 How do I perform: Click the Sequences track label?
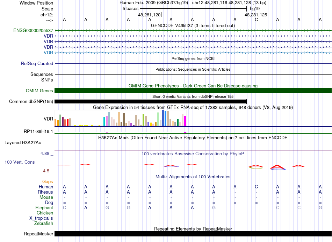tap(42, 74)
